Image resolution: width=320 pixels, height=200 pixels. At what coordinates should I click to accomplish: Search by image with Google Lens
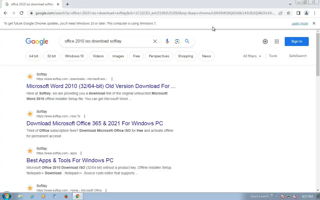(177, 41)
